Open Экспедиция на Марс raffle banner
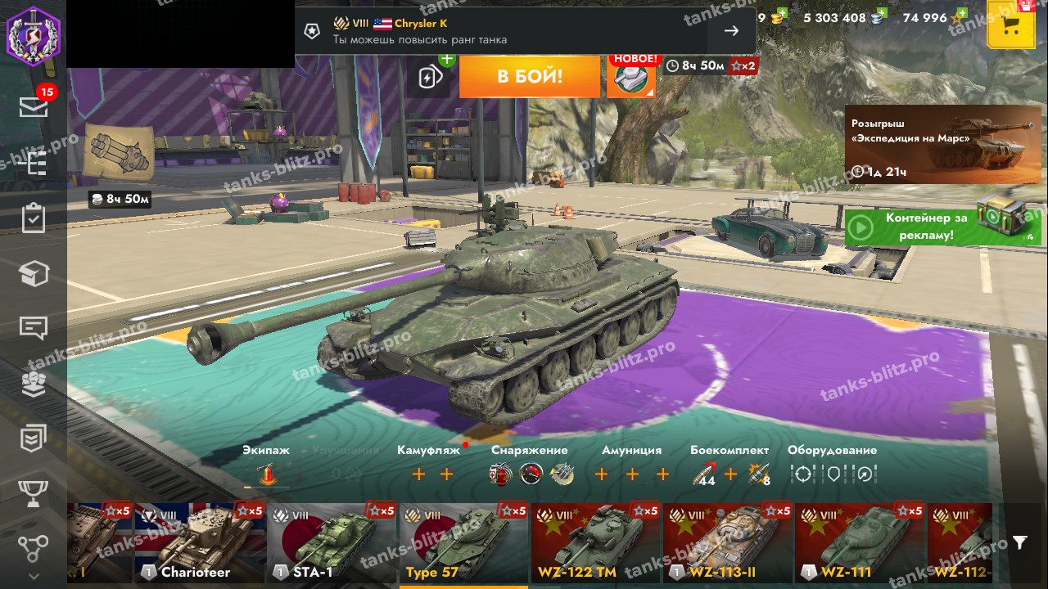This screenshot has height=589, width=1048. [943, 144]
